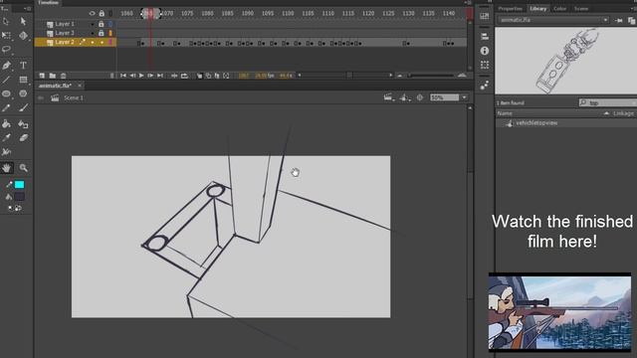The height and width of the screenshot is (358, 637).
Task: Toggle outline for all layers header
Action: [x=110, y=13]
